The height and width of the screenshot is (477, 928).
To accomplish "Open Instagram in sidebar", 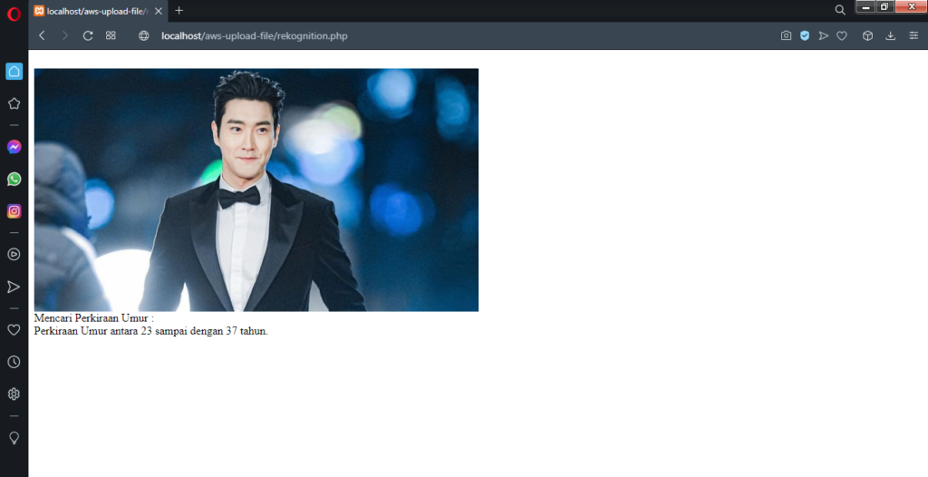I will pos(14,211).
